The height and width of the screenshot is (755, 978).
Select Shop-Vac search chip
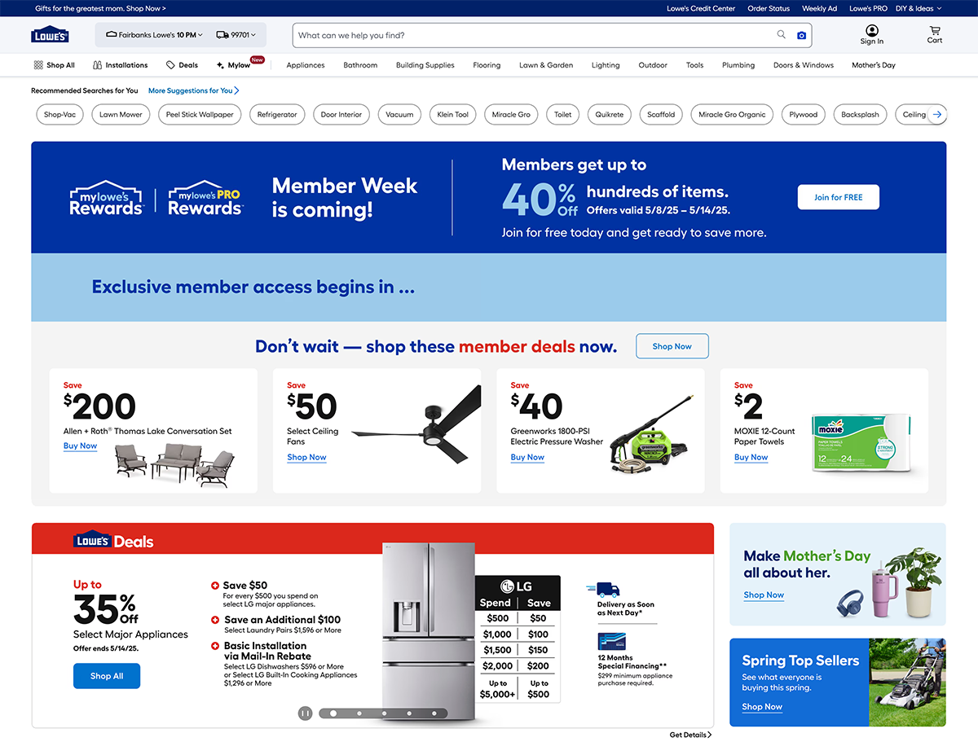click(59, 115)
